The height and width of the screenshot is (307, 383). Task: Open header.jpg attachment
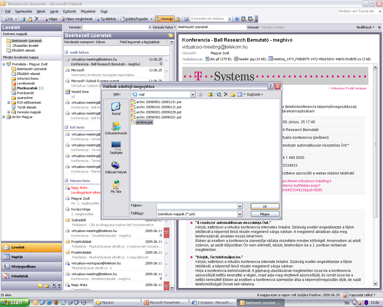click(250, 59)
